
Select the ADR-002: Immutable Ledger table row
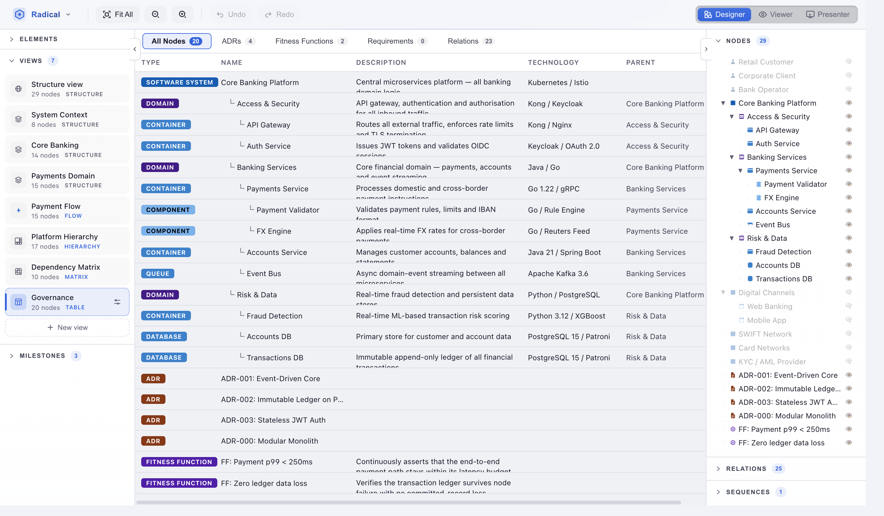tap(420, 400)
